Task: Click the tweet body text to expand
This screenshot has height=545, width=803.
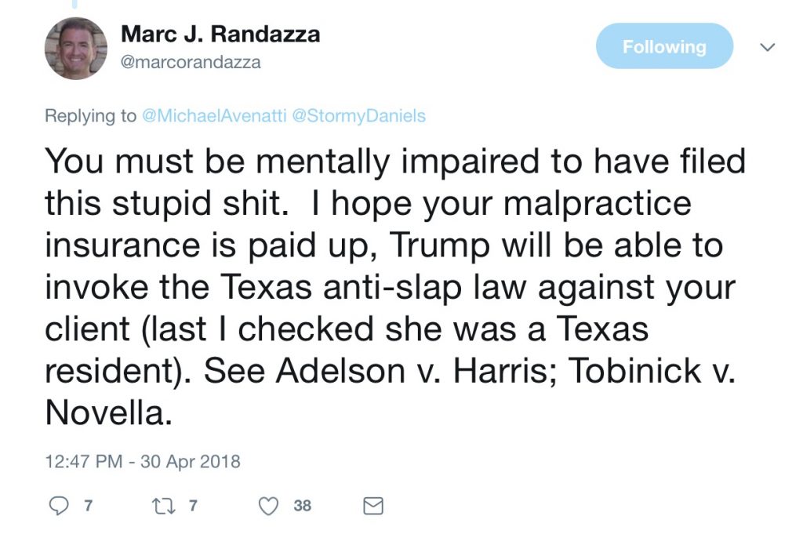Action: (394, 286)
